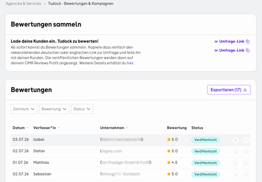Click Veröffentlicht badge in Matthias row
262x182 pixels.
pyautogui.click(x=206, y=163)
